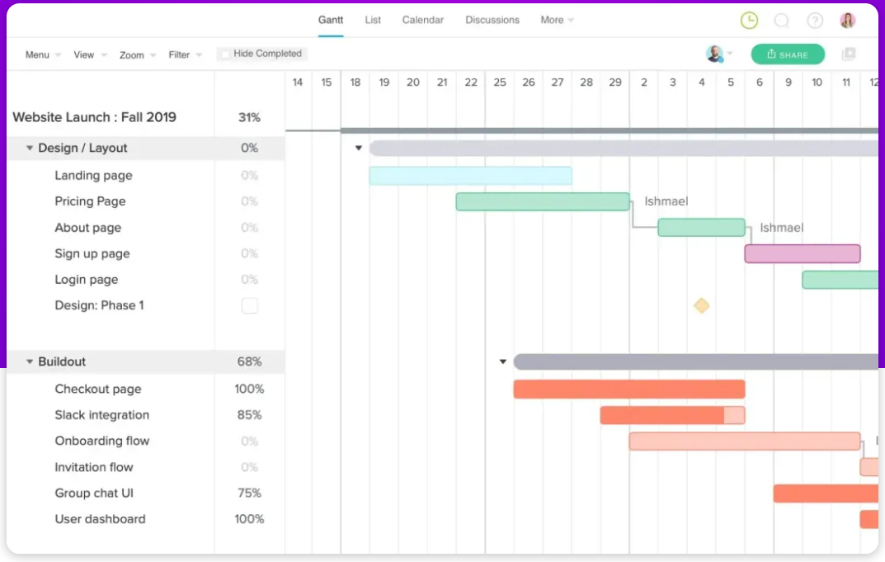The width and height of the screenshot is (885, 562).
Task: Toggle completion on the Checkout page task
Action: click(x=247, y=389)
